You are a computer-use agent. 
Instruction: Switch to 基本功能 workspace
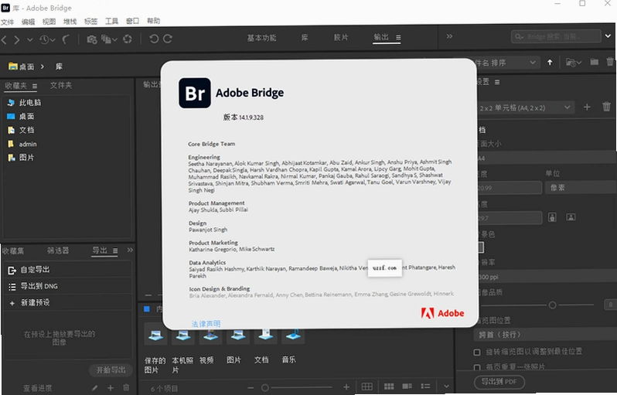pos(261,38)
